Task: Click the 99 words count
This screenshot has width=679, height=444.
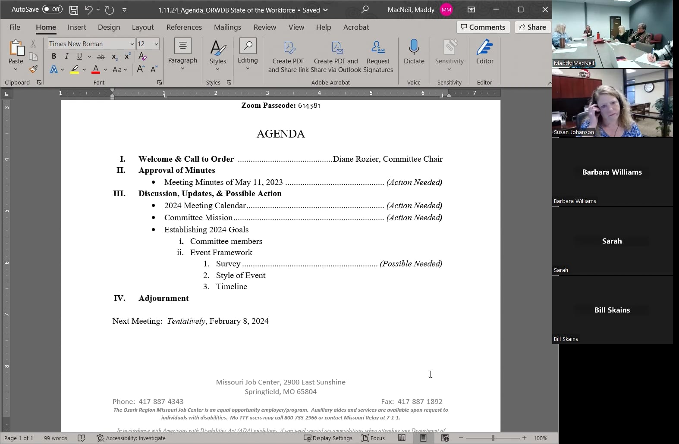Action: 56,438
